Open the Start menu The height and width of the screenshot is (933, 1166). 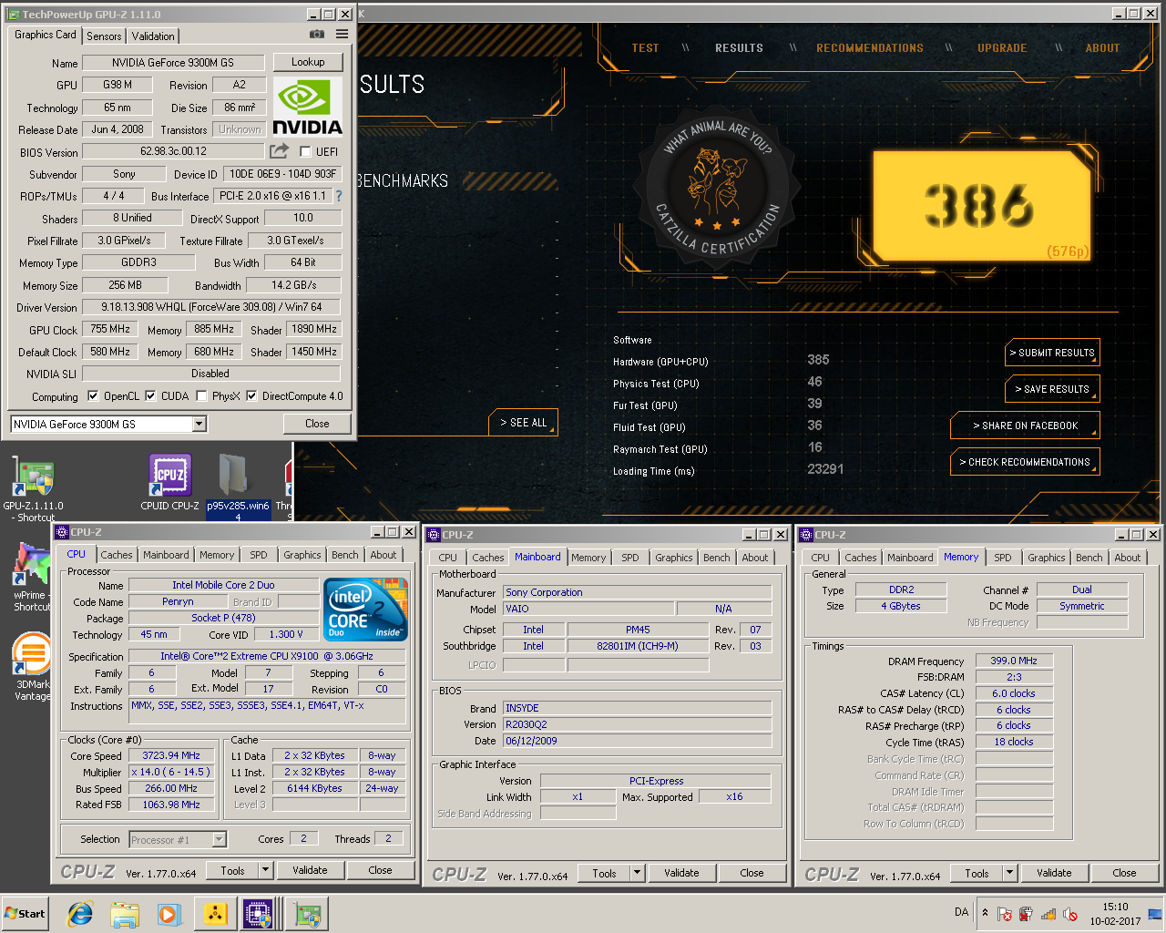(26, 914)
